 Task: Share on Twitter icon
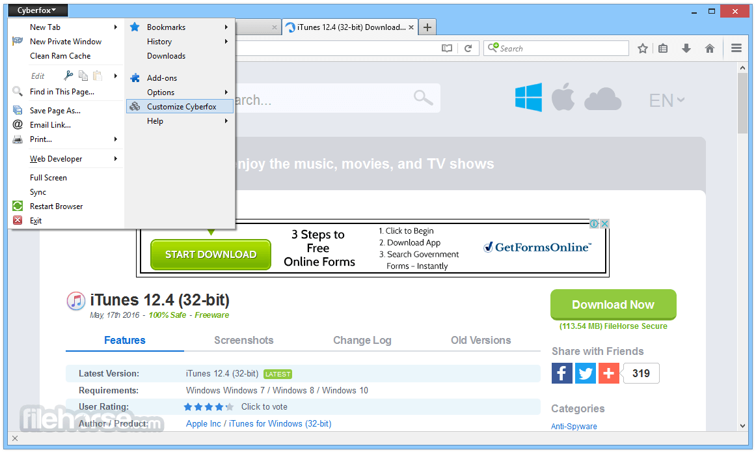click(586, 373)
